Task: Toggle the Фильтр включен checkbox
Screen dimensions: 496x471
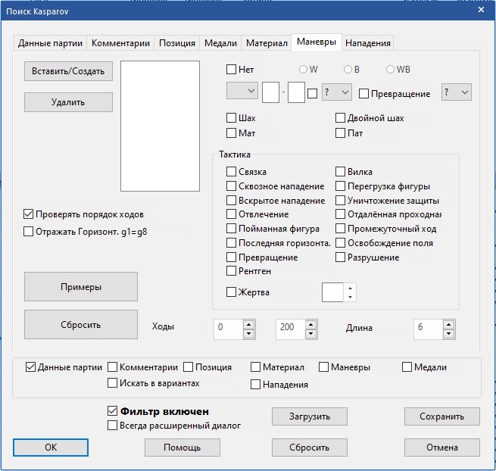Action: pos(113,411)
